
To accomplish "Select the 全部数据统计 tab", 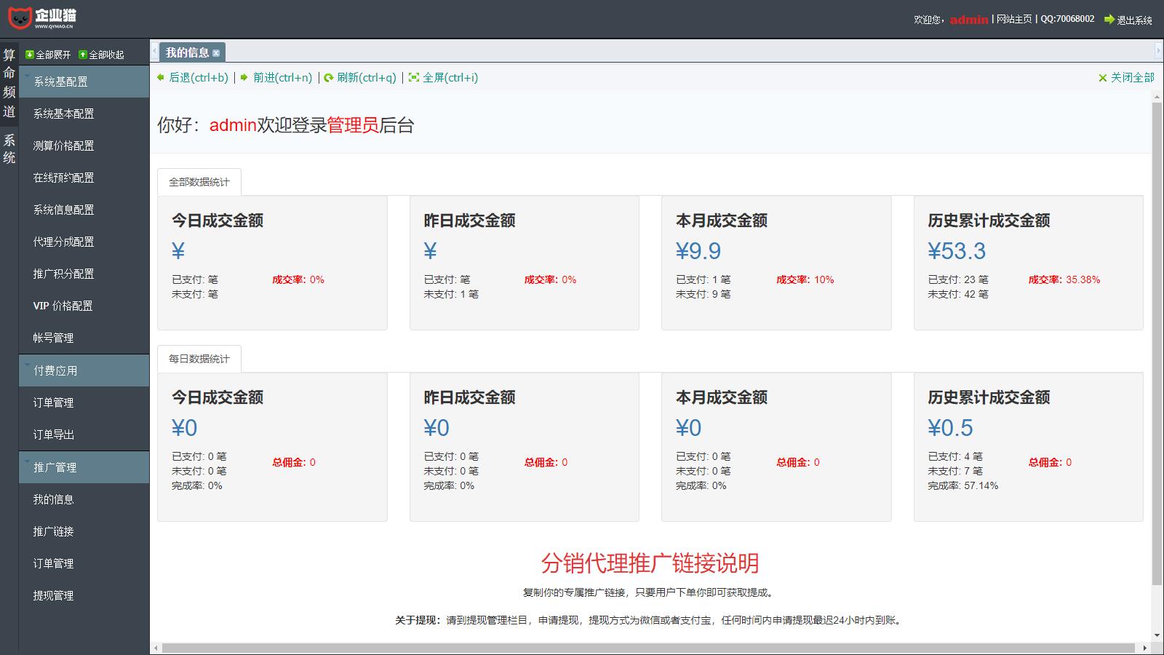I will point(199,182).
